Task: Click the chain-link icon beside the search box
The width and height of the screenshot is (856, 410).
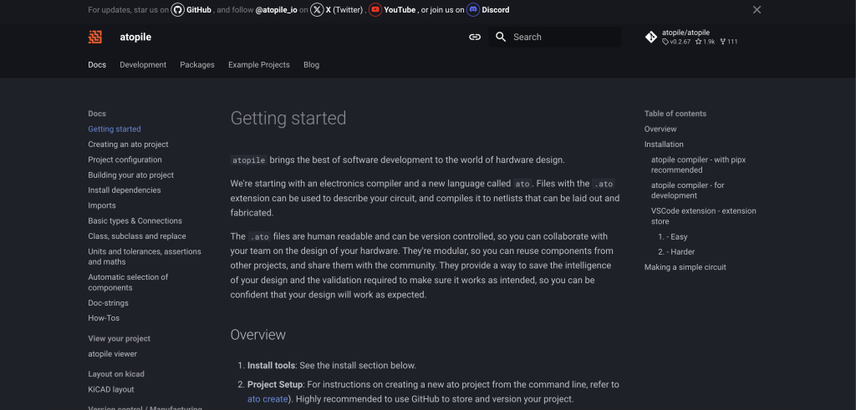Action: click(475, 37)
